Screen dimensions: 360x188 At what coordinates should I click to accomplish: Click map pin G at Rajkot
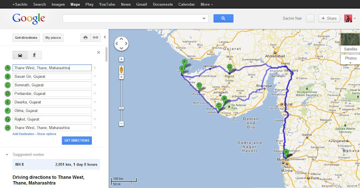click(229, 68)
